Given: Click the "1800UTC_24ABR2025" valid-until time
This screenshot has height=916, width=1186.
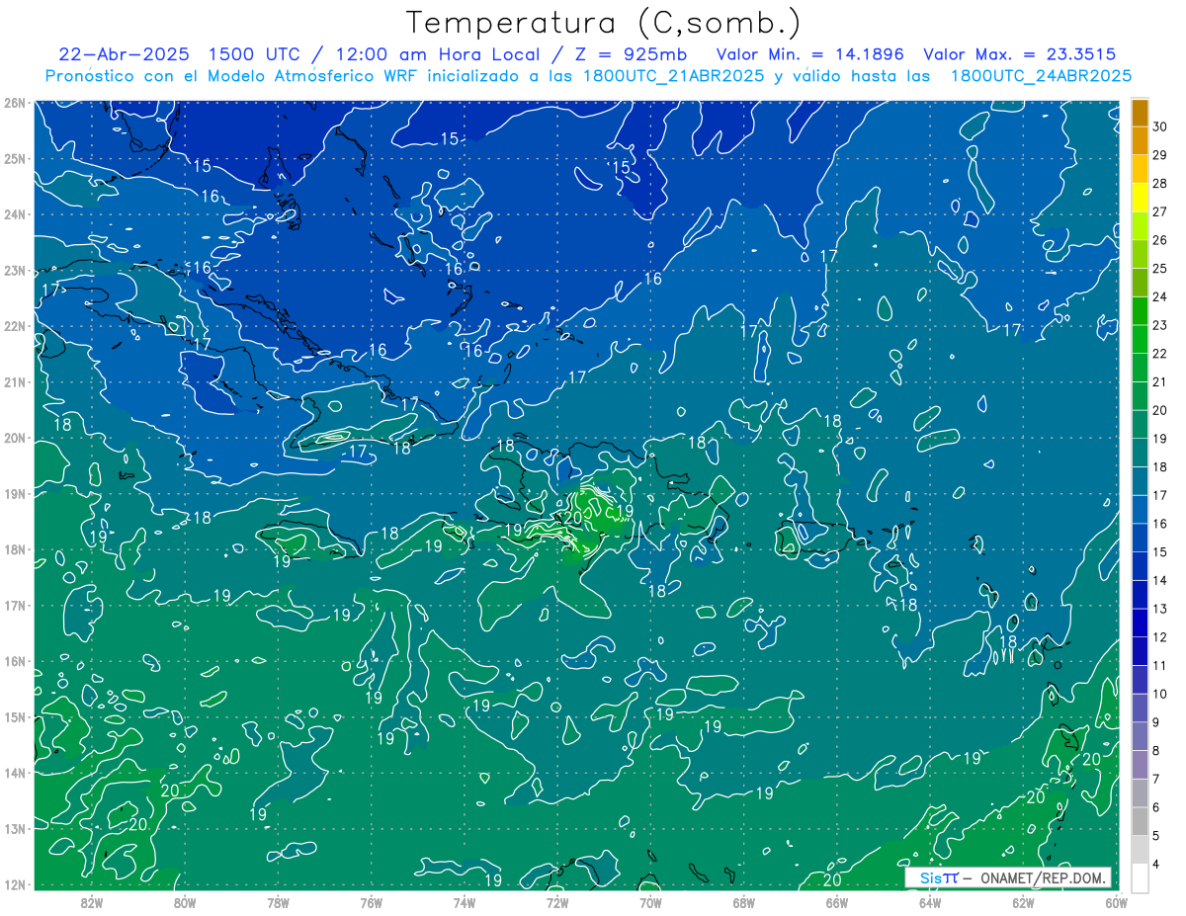Looking at the screenshot, I should pyautogui.click(x=1041, y=75).
